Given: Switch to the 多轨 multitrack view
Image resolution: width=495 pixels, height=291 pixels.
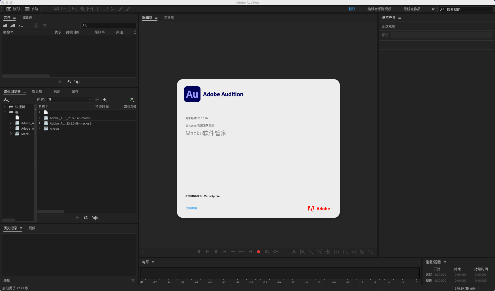Looking at the screenshot, I should tap(31, 9).
